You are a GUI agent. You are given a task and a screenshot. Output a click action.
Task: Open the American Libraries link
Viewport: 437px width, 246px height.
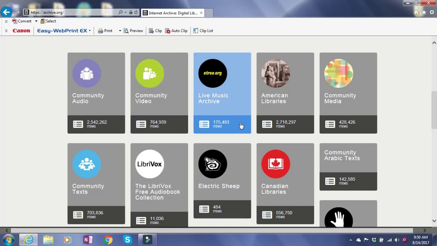(x=274, y=98)
